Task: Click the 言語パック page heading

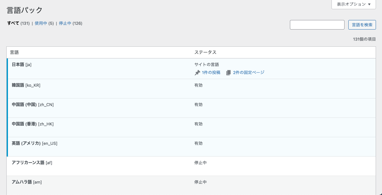Action: click(x=25, y=10)
